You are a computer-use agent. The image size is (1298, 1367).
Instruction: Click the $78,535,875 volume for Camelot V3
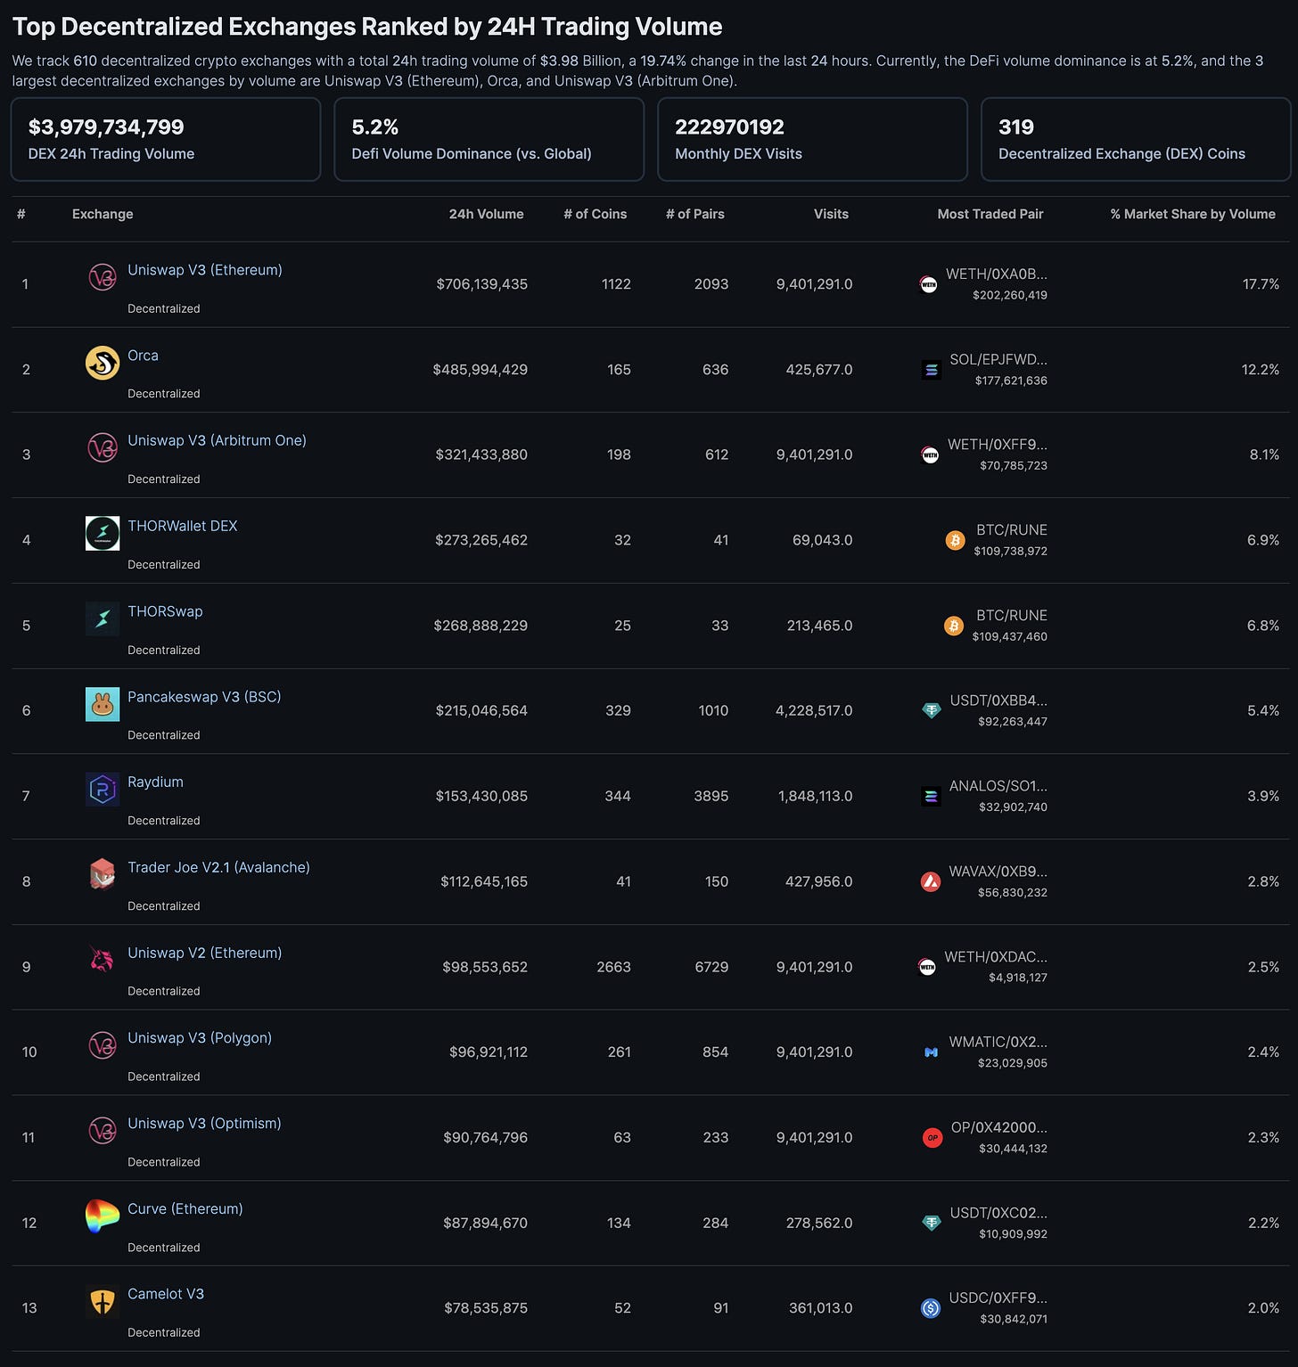[486, 1308]
